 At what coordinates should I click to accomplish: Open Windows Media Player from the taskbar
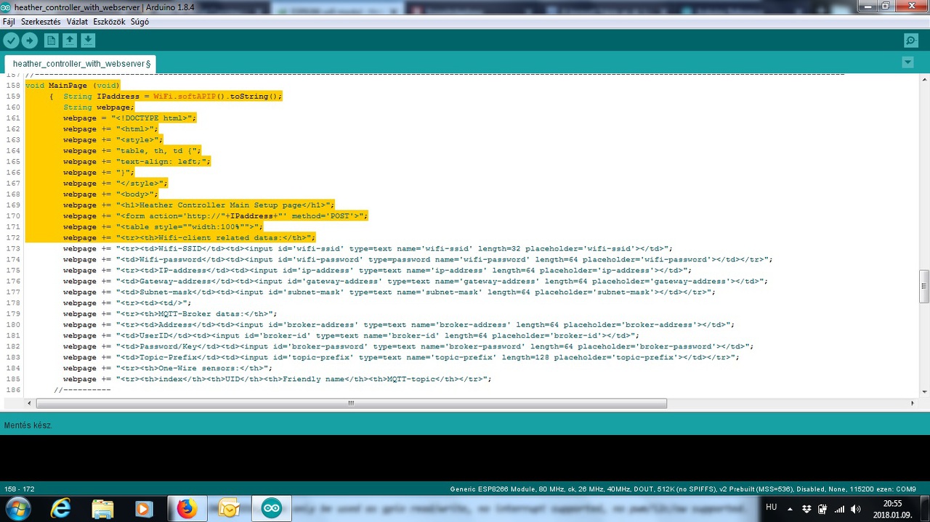144,509
